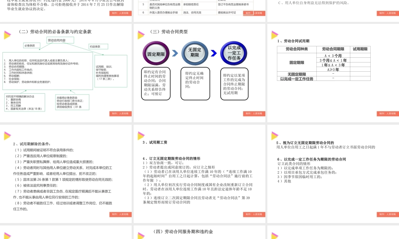Image resolution: width=399 pixels, height=239 pixels.
Task: Click the pink triangle marker on 劳动合同类型 slide
Action: [140, 33]
